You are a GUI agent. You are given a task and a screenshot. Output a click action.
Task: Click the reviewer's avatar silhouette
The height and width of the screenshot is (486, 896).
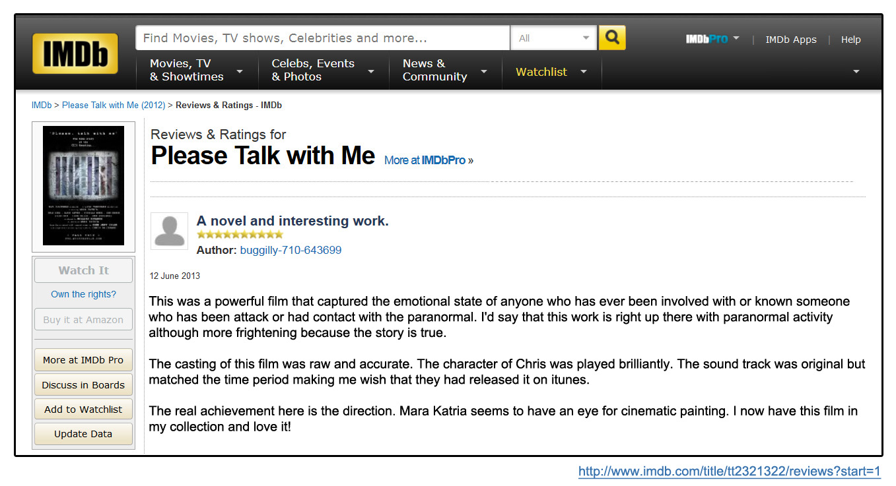pyautogui.click(x=170, y=231)
